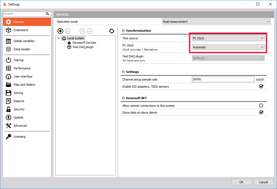Add a device with the plus icon
The width and height of the screenshot is (277, 189).
[x=60, y=31]
